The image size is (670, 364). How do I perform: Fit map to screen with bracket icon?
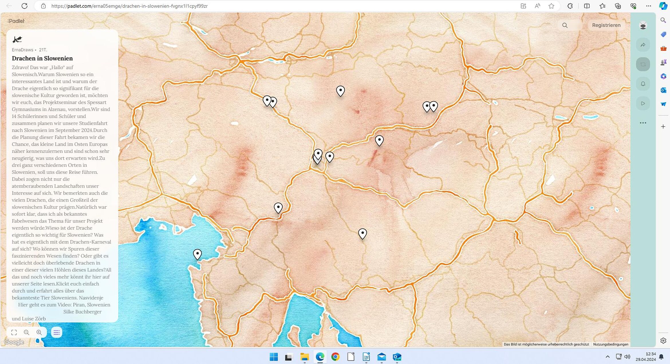[x=14, y=332]
